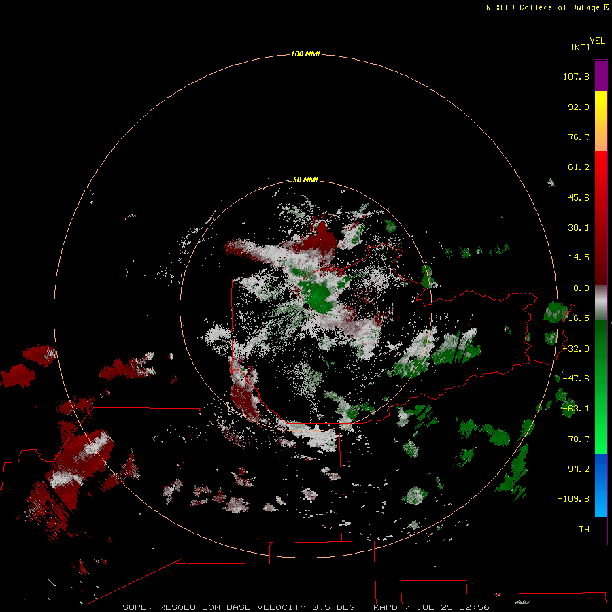Click the -63.1 velocity scale value
The width and height of the screenshot is (612, 612).
pyautogui.click(x=577, y=409)
